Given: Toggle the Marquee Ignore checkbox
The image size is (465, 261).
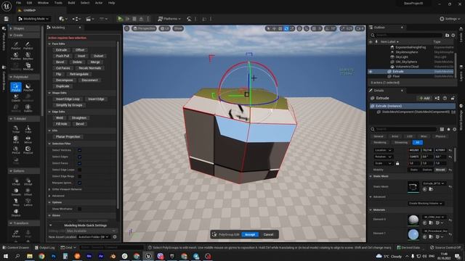Looking at the screenshot, I should 79,183.
